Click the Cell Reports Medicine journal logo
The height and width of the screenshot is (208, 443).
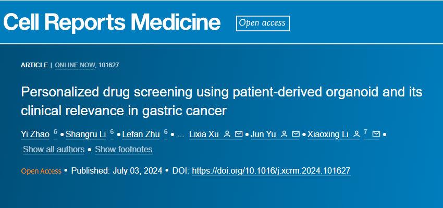[112, 22]
